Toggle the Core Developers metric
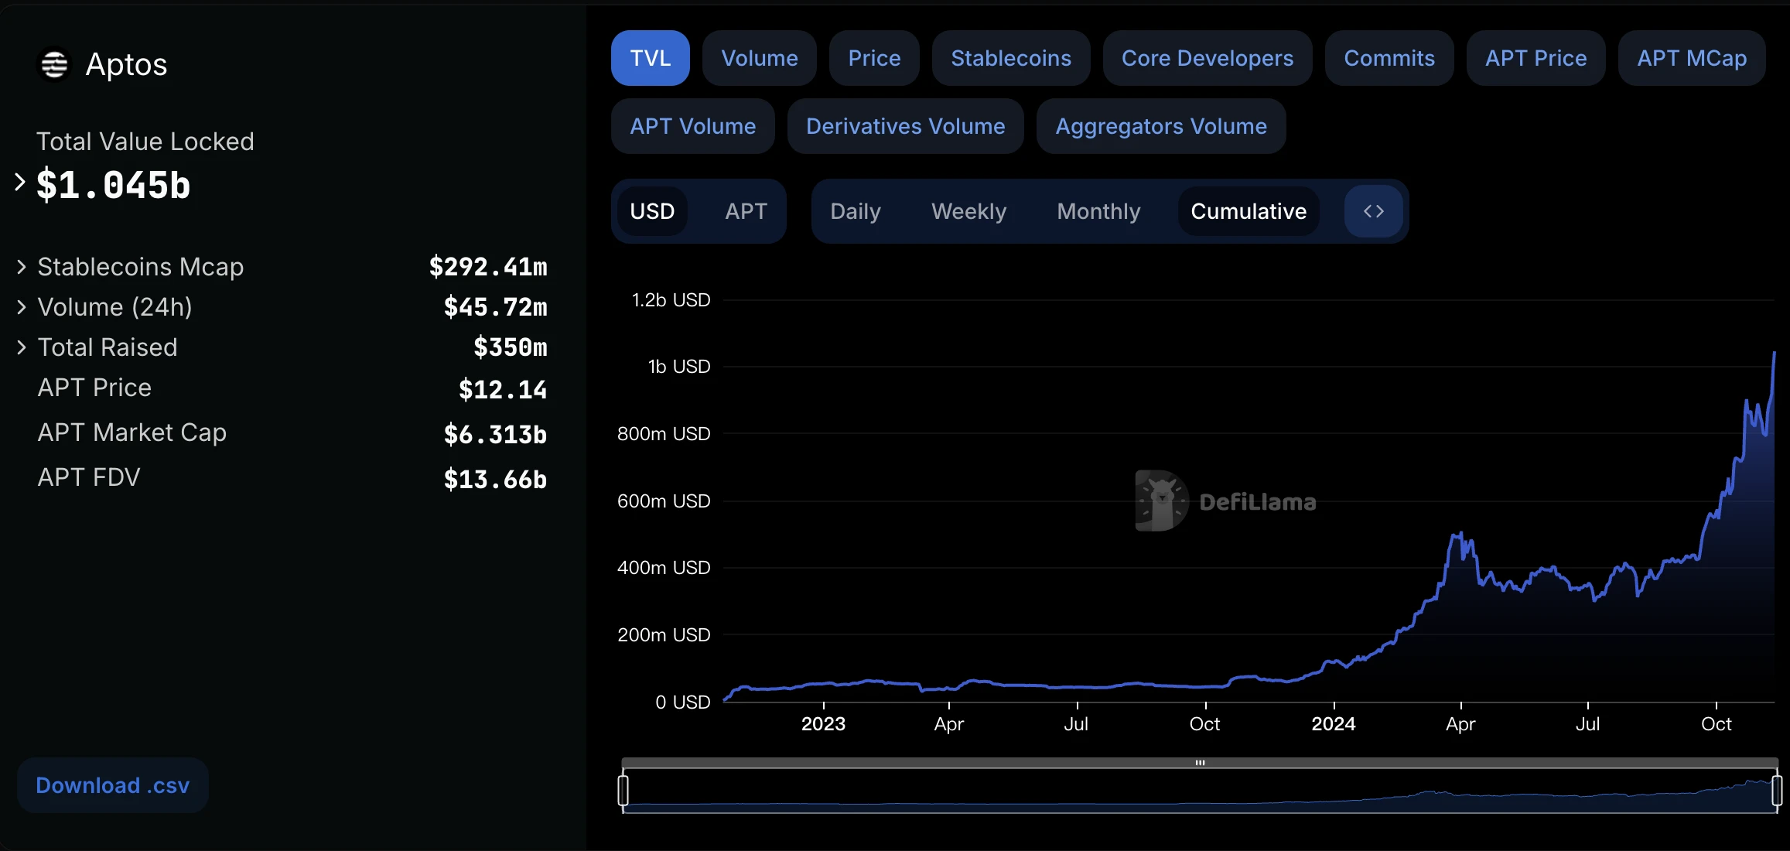 click(1207, 58)
